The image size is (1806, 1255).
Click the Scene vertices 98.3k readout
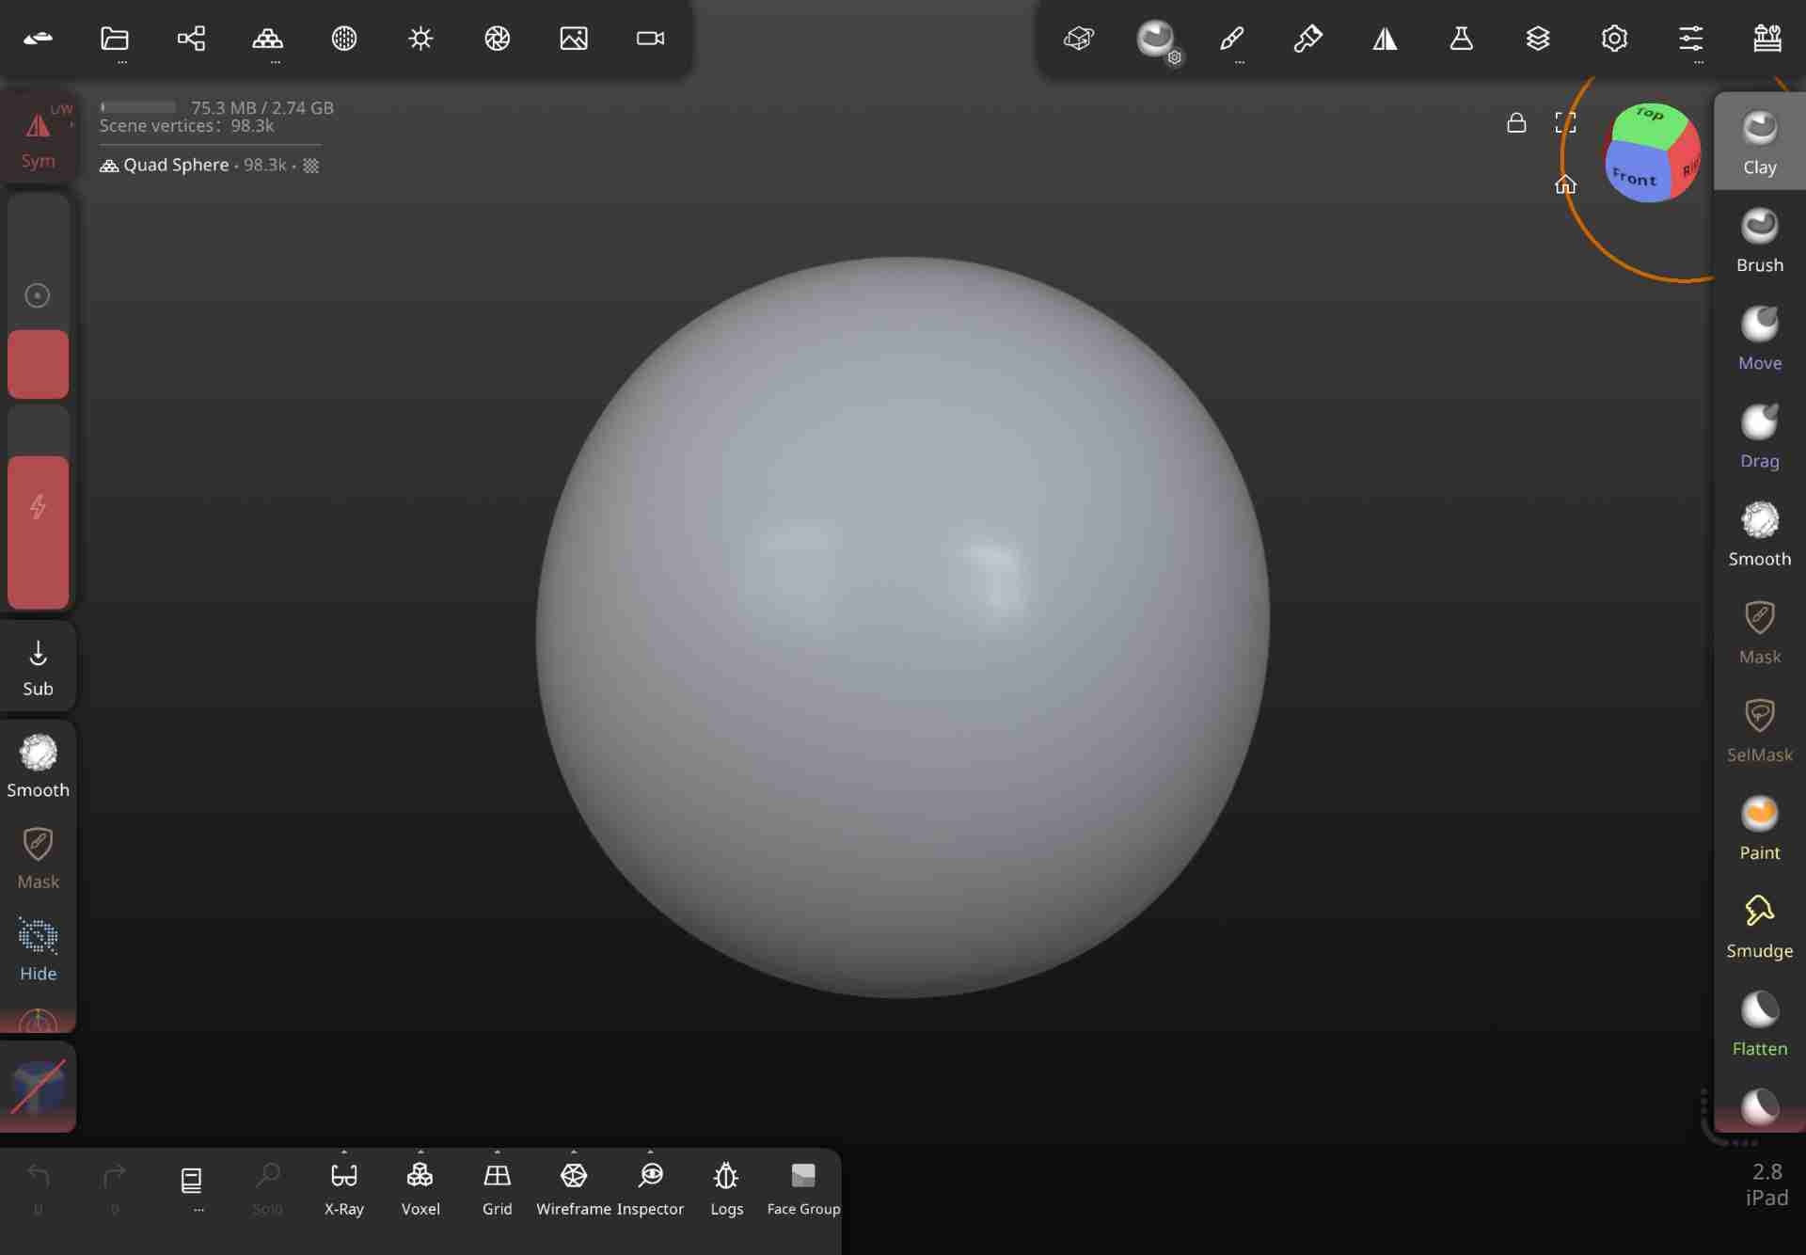click(186, 126)
